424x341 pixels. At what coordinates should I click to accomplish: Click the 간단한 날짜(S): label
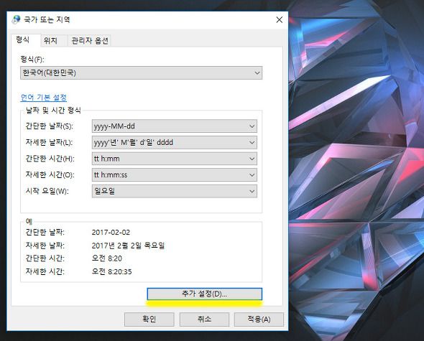click(49, 126)
